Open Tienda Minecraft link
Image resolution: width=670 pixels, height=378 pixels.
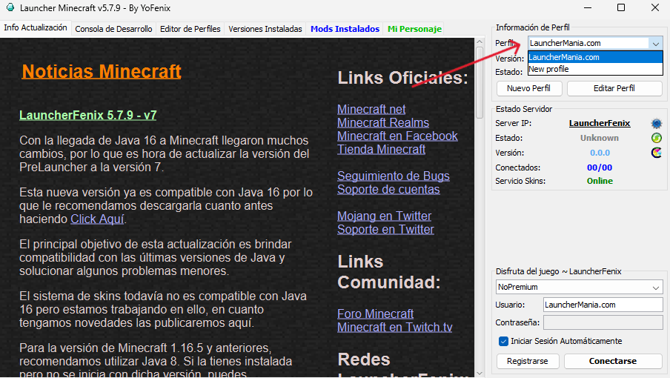(x=381, y=150)
